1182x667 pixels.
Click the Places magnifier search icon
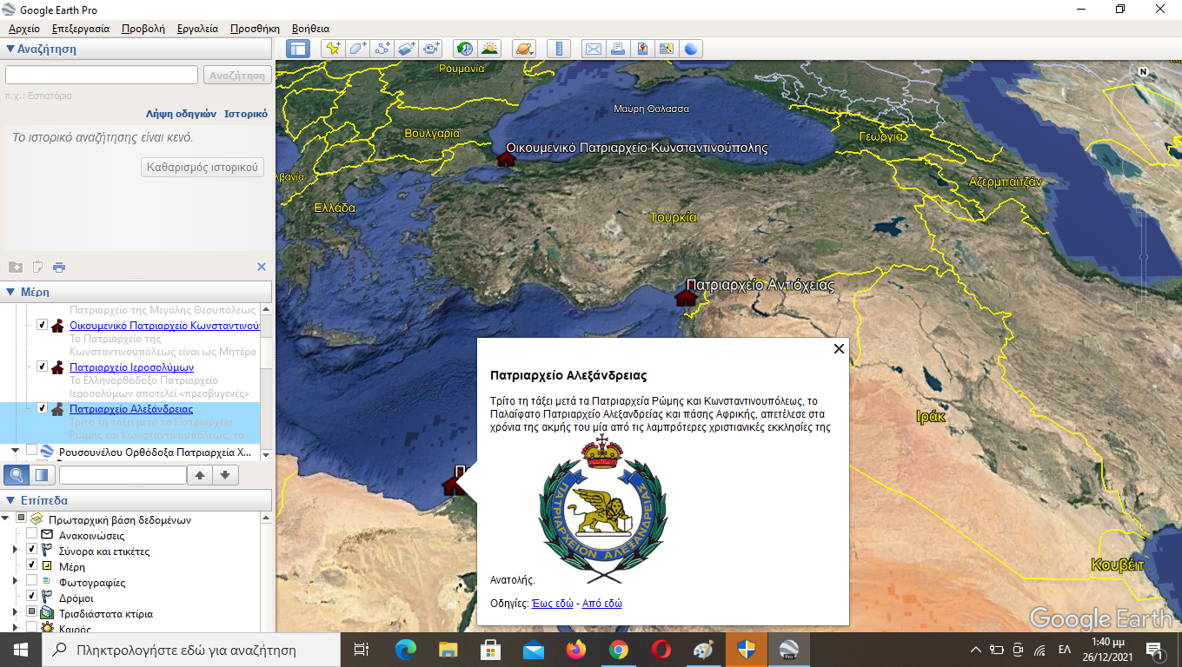click(x=16, y=475)
